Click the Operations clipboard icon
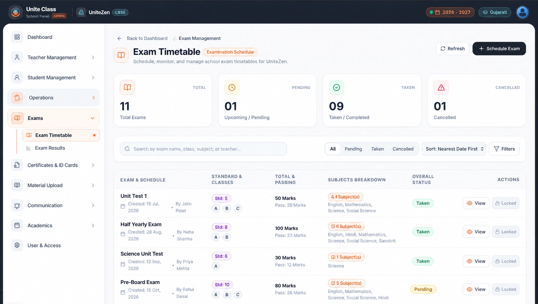This screenshot has width=538, height=304. 17,97
